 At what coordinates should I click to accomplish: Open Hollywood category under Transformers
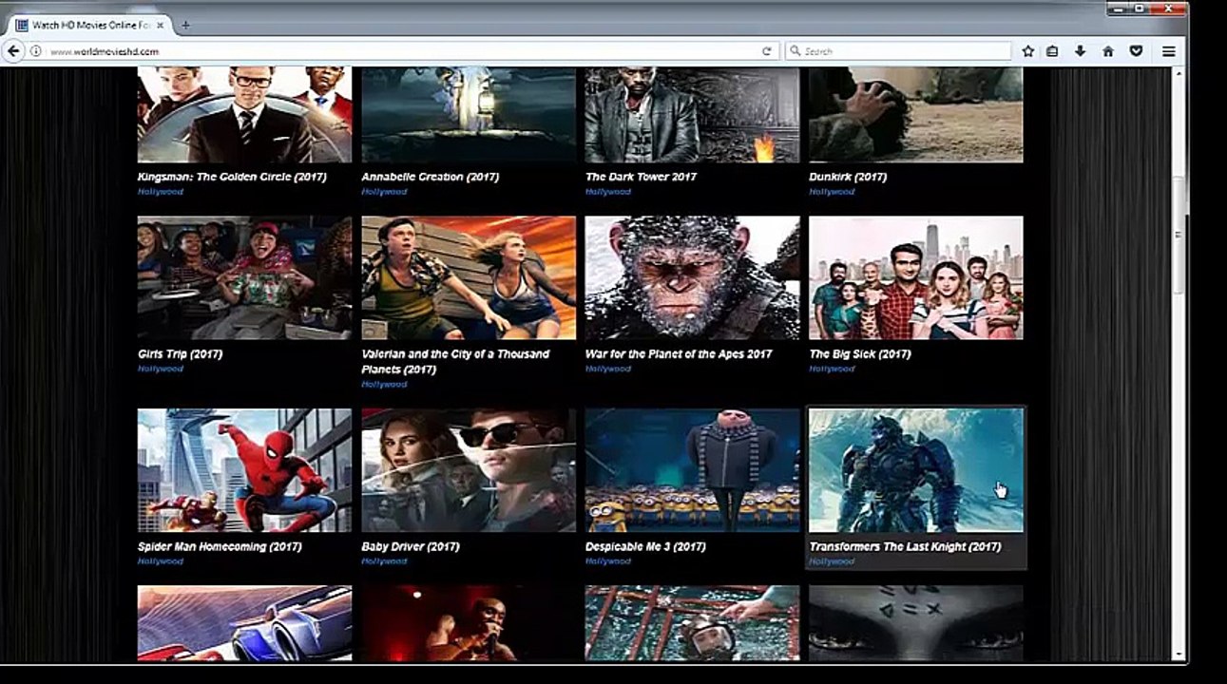(x=833, y=561)
